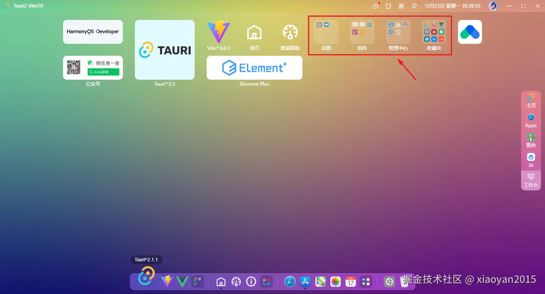Open the Vite^6.0.3 desktop shortcut
Screen dimensions: 545x294
pos(219,35)
